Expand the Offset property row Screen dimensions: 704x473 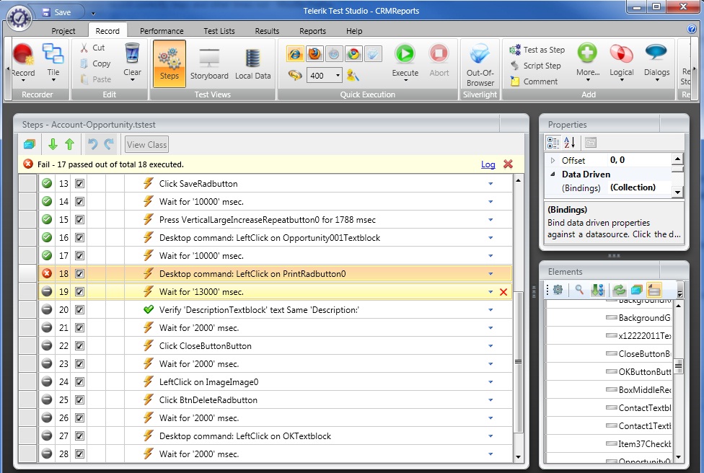click(x=553, y=160)
